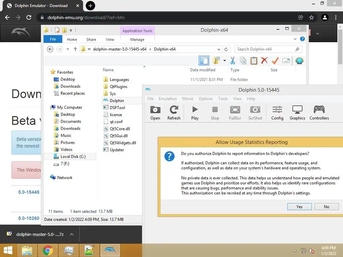Viewport: 343px width, 257px height.
Task: Toggle the preview pane icon in Explorer
Action: [204, 61]
